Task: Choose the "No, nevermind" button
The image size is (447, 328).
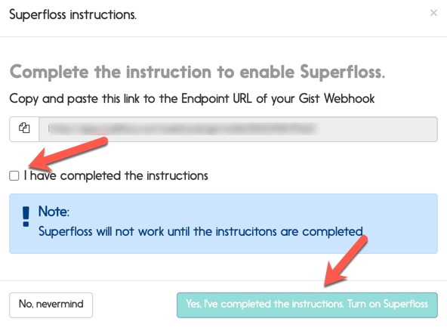Action: click(x=51, y=305)
